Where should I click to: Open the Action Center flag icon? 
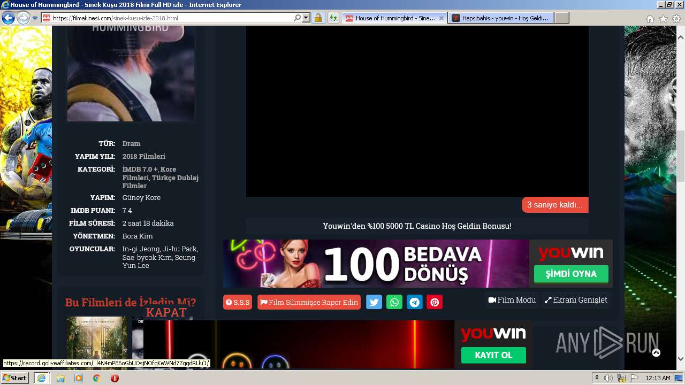[x=634, y=378]
